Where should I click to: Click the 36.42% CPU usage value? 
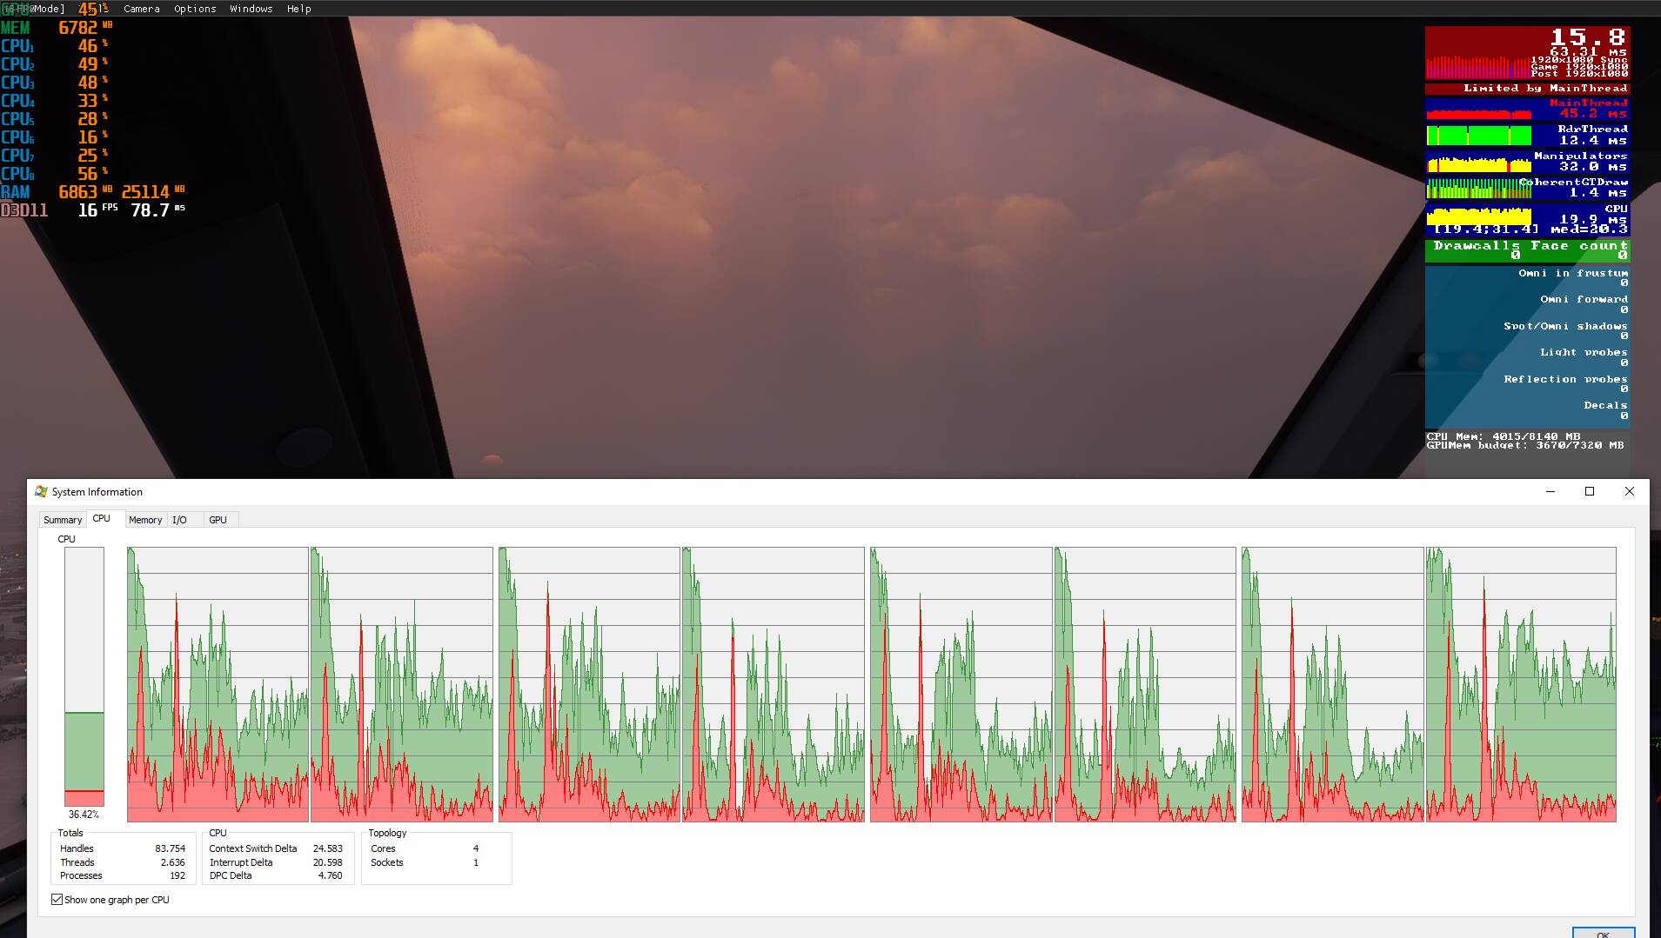click(x=84, y=815)
